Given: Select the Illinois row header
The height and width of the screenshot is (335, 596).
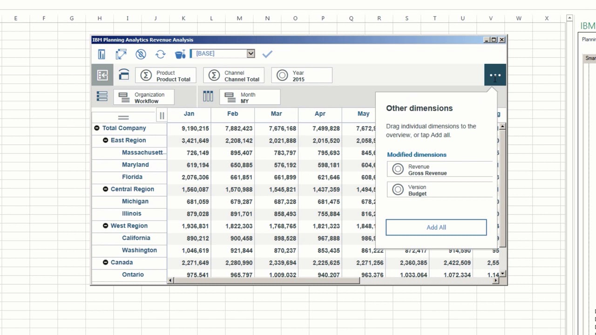Looking at the screenshot, I should pos(131,214).
